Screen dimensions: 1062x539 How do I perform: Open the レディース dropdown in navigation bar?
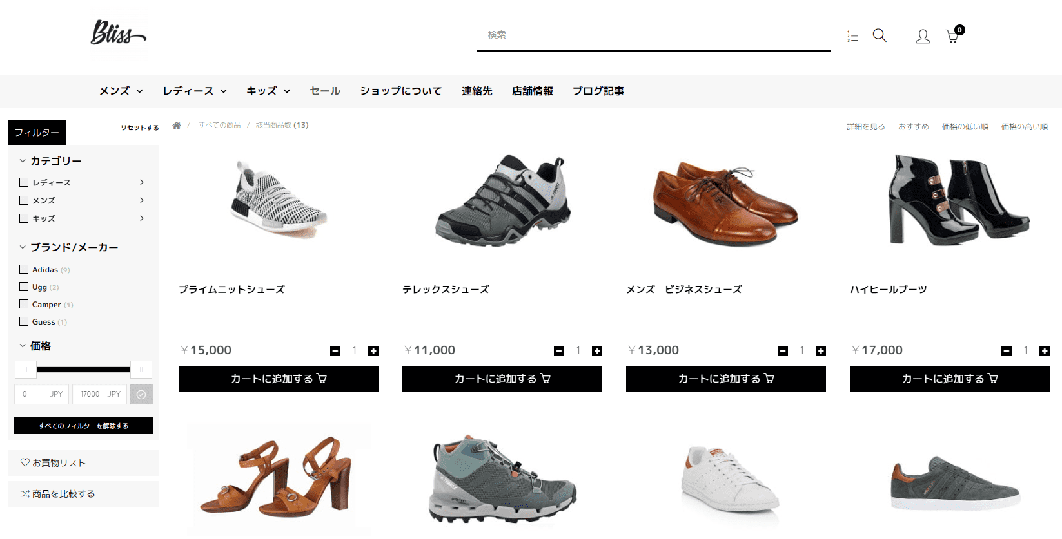195,91
